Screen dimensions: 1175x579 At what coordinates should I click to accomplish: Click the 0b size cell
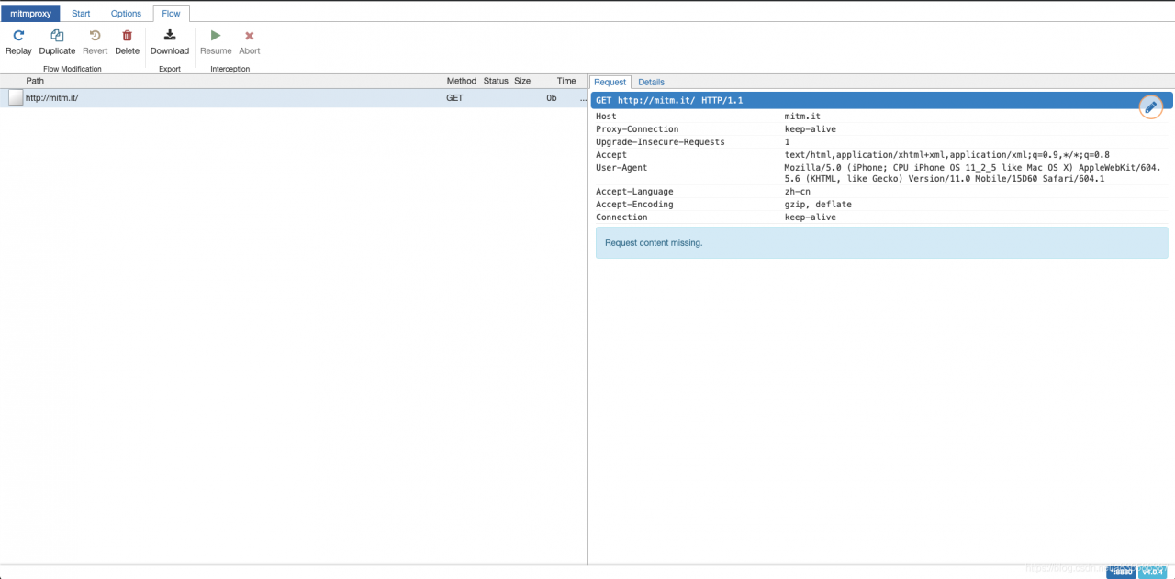tap(552, 98)
